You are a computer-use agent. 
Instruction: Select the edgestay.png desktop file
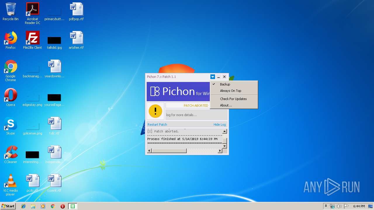click(32, 99)
